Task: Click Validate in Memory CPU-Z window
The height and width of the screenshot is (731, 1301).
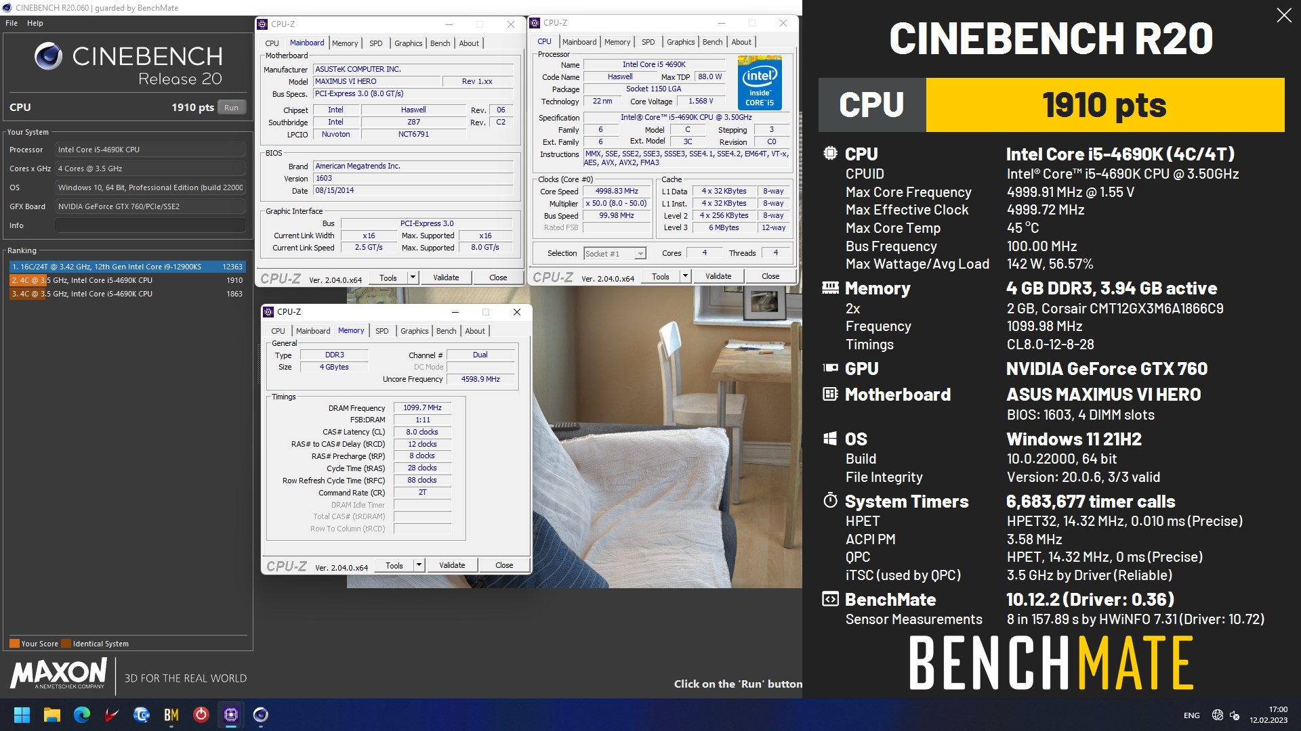Action: pyautogui.click(x=452, y=565)
